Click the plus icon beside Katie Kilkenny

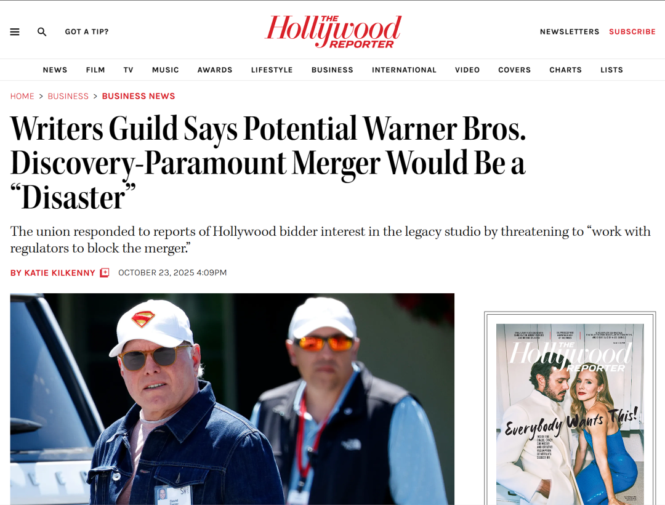pyautogui.click(x=105, y=273)
